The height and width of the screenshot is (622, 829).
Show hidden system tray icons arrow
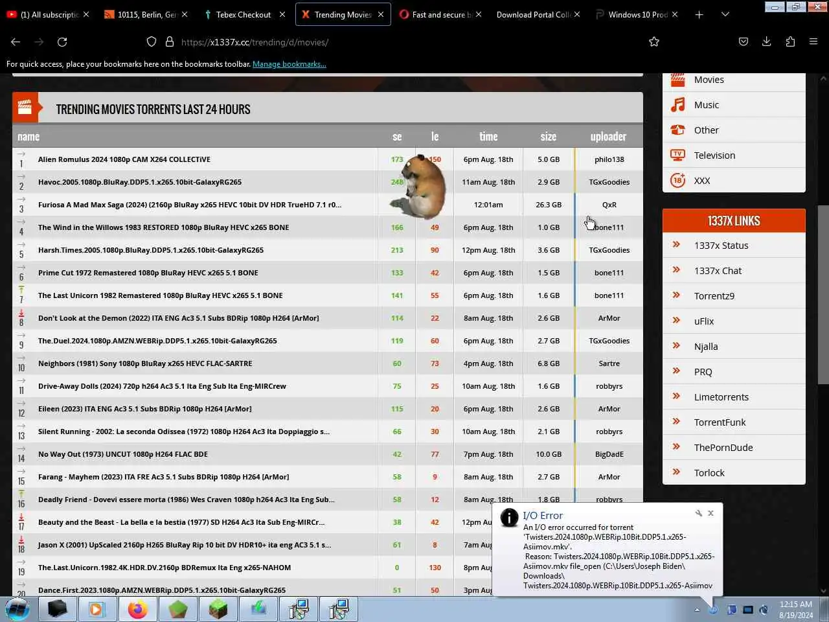(x=697, y=610)
